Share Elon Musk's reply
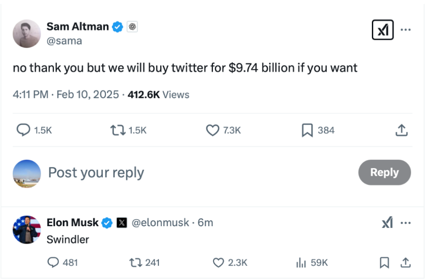This screenshot has width=425, height=279. click(x=405, y=263)
